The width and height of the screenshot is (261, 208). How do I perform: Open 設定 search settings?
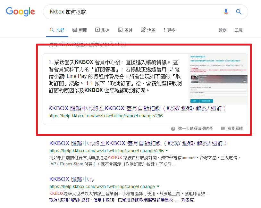coord(223,30)
